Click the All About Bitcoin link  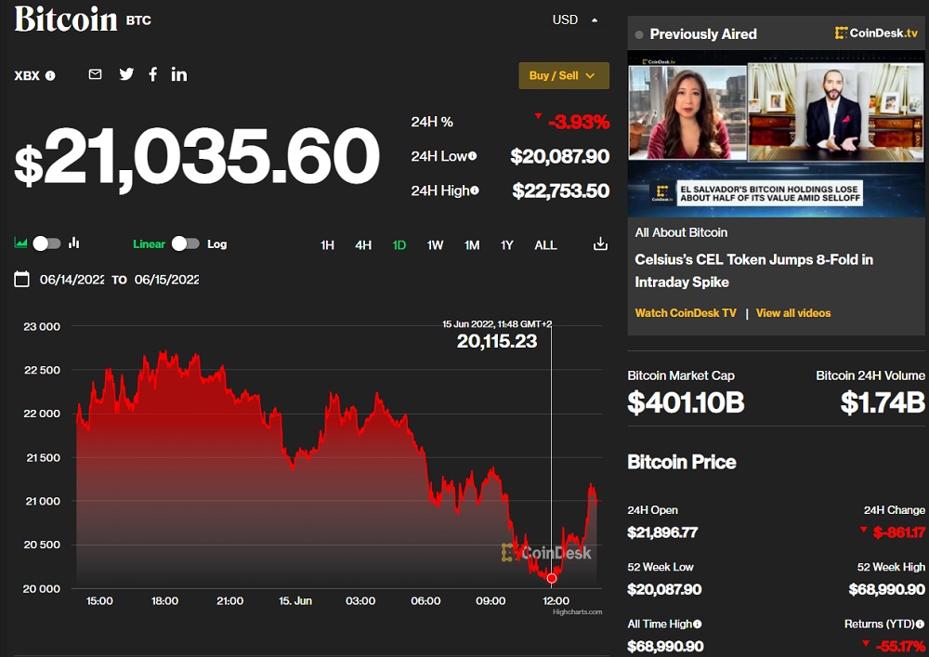pyautogui.click(x=681, y=232)
